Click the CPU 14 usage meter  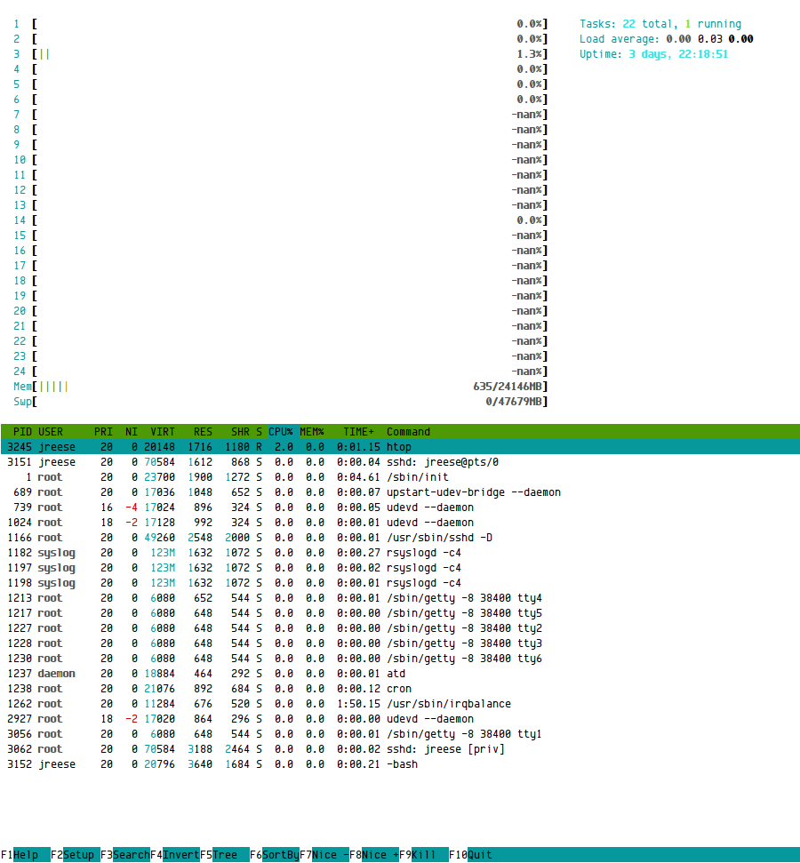[x=281, y=220]
